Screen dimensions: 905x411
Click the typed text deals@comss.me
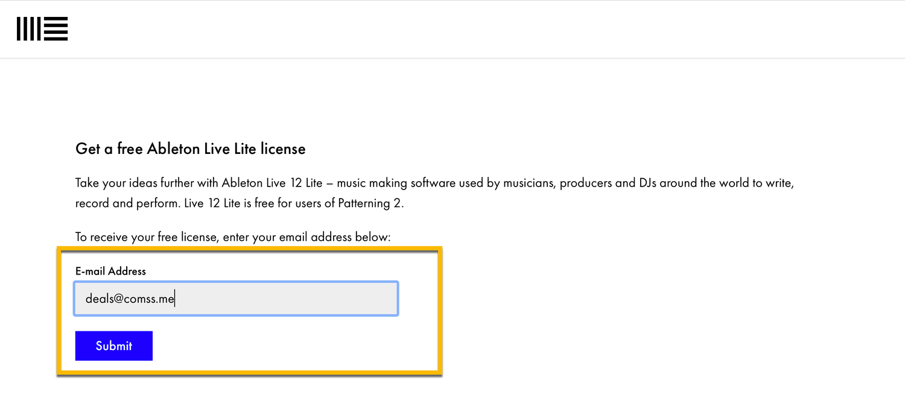[x=129, y=299]
